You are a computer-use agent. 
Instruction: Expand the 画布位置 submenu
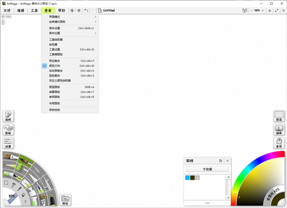pos(70,33)
